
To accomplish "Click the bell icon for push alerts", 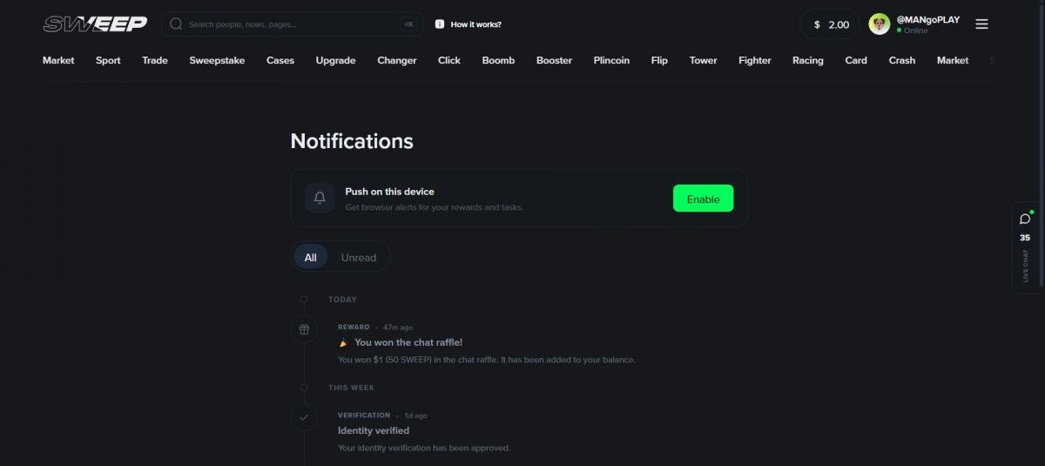I will click(x=320, y=198).
